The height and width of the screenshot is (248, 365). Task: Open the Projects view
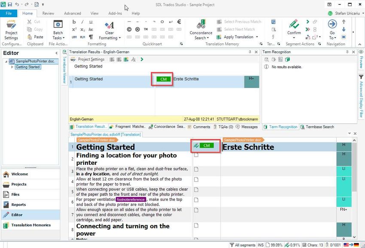31,184
